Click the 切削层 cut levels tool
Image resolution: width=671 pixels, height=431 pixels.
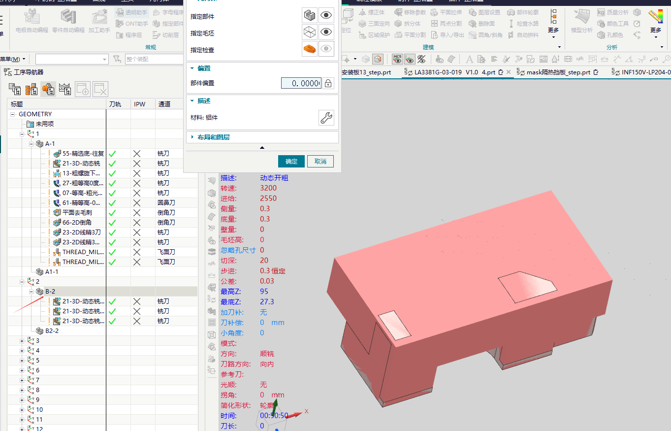click(166, 35)
